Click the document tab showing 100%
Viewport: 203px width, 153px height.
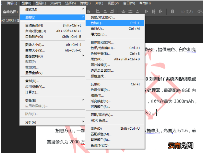(x=10, y=20)
